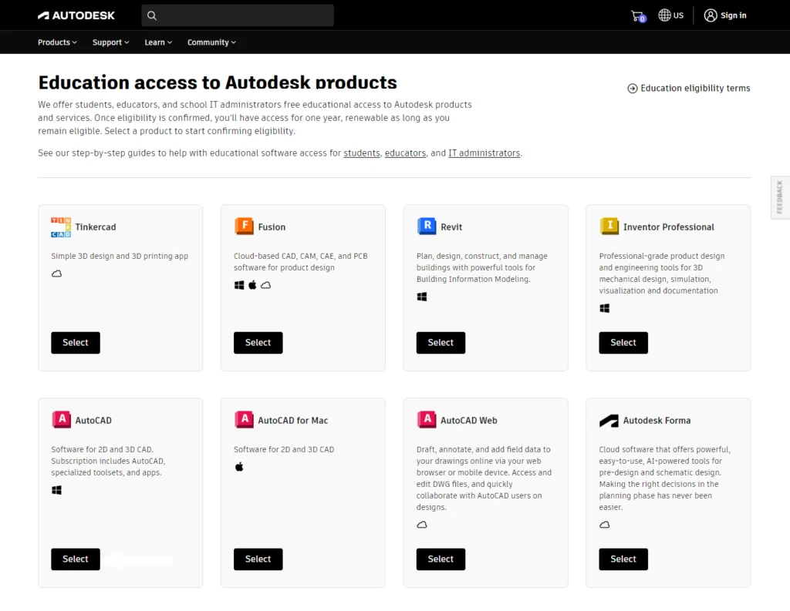The width and height of the screenshot is (790, 611).
Task: Select the AutoCAD product
Action: [x=76, y=559]
